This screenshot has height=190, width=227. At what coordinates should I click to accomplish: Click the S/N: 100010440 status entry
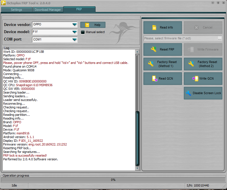(198, 185)
